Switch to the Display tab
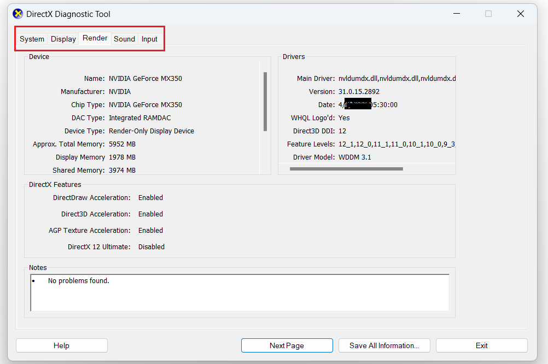This screenshot has width=548, height=364. tap(63, 39)
